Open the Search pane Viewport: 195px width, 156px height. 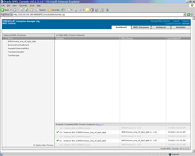(x=41, y=10)
